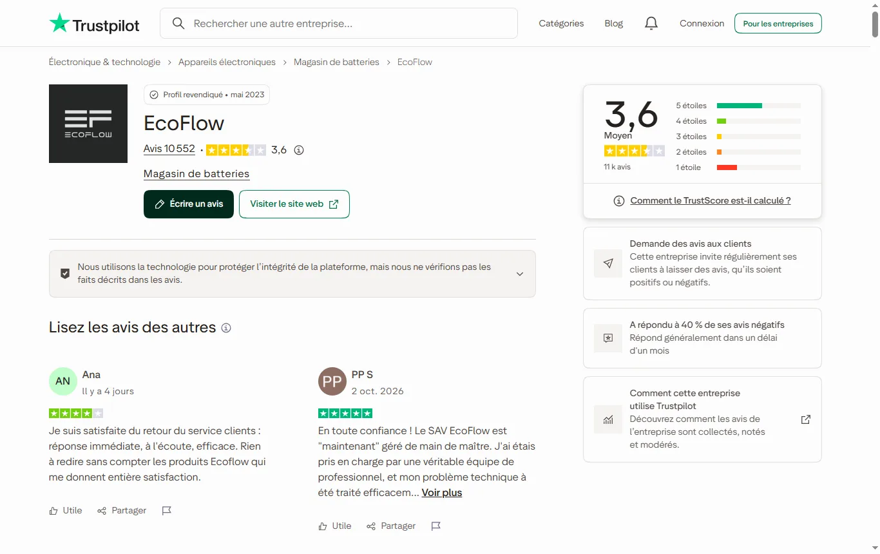This screenshot has width=880, height=554.
Task: Click Ana's AN avatar
Action: [x=63, y=381]
